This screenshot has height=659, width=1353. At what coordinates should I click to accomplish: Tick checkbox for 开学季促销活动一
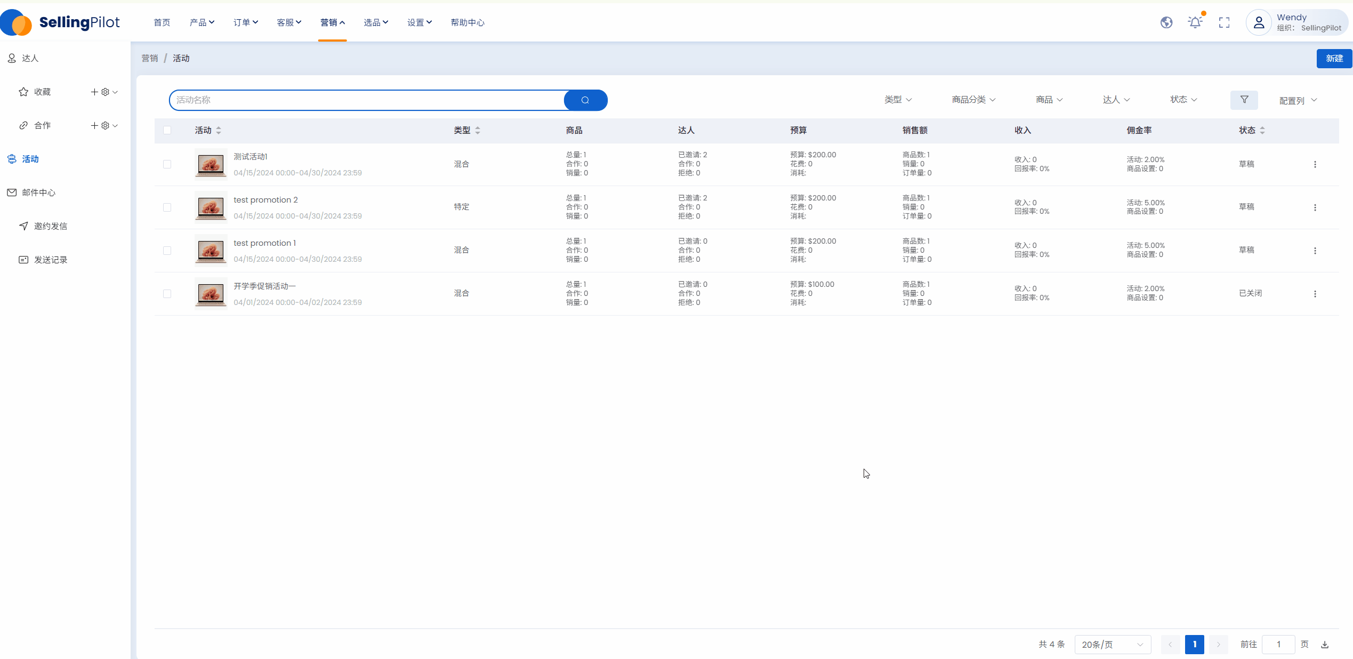(167, 294)
